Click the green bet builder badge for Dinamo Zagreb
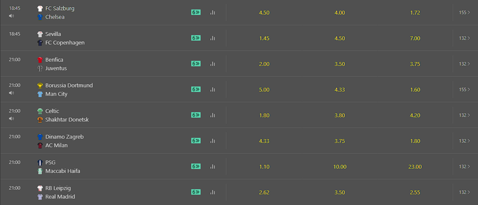The width and height of the screenshot is (478, 205). pyautogui.click(x=196, y=140)
